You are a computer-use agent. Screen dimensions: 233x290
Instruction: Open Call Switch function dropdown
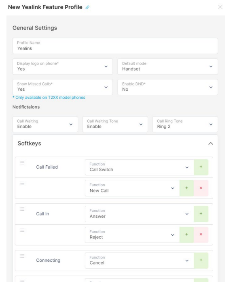point(139,167)
